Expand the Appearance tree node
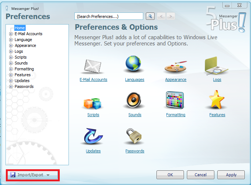 point(11,45)
